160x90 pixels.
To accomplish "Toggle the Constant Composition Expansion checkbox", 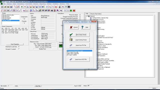I will coord(80,18).
